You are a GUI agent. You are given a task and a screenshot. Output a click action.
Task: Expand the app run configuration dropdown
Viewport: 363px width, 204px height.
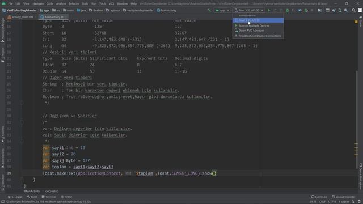pos(222,10)
